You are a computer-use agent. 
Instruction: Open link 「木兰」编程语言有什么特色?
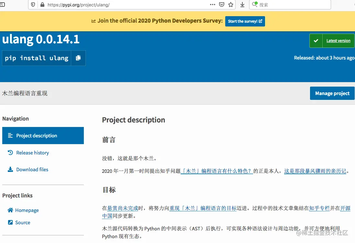tap(217, 171)
